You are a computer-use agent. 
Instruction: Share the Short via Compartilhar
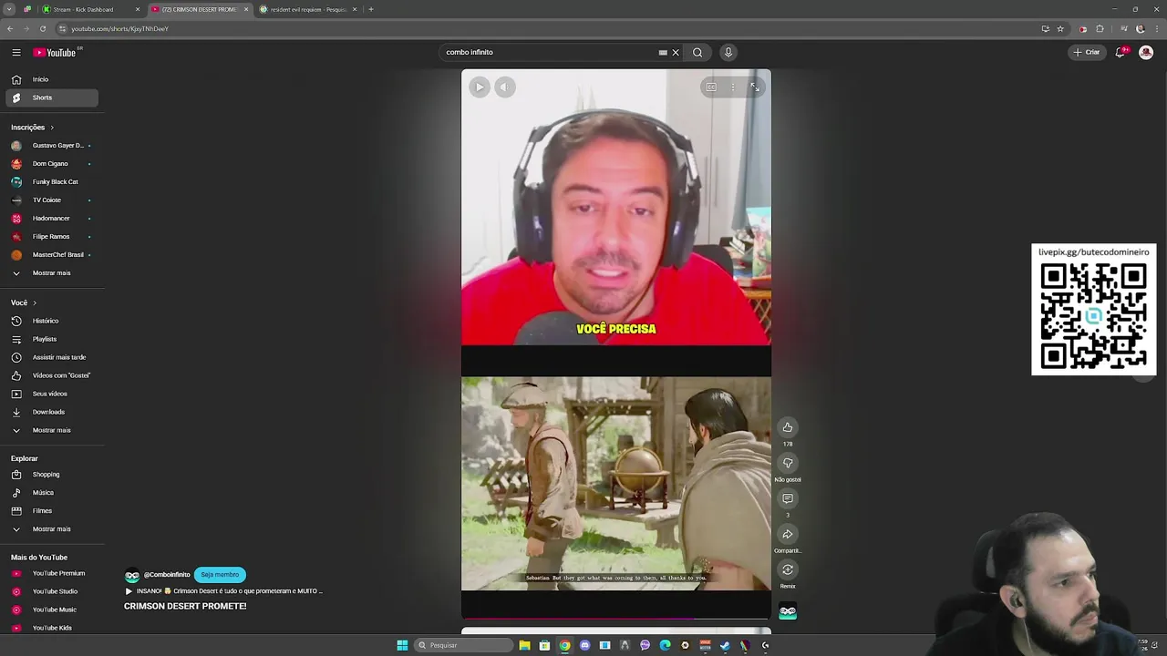788,534
